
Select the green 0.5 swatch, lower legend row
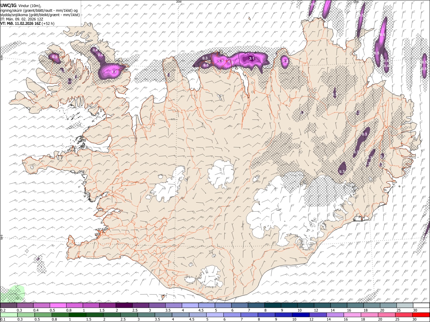point(43,315)
